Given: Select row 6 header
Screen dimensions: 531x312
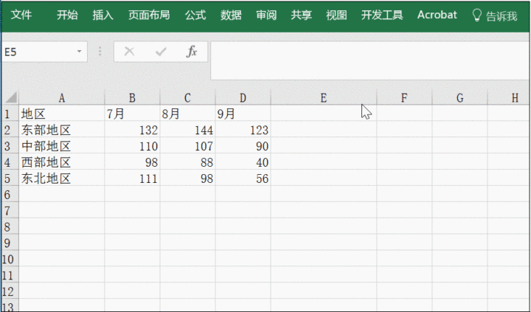Looking at the screenshot, I should click(x=10, y=195).
